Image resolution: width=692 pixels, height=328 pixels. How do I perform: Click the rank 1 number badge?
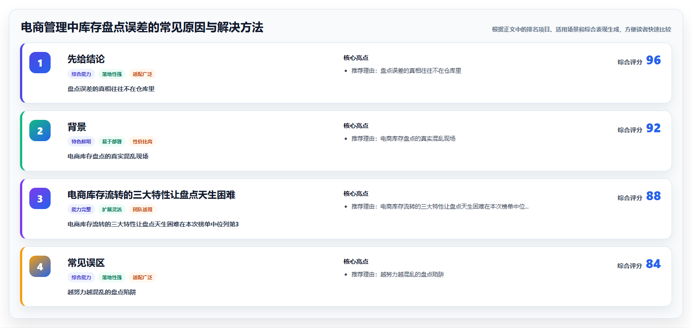[40, 63]
